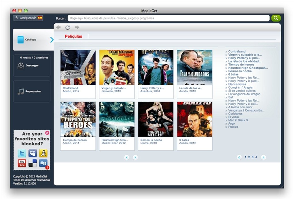Close the blocked sites advertisement
Screen dimensions: 295x200
coord(47,133)
